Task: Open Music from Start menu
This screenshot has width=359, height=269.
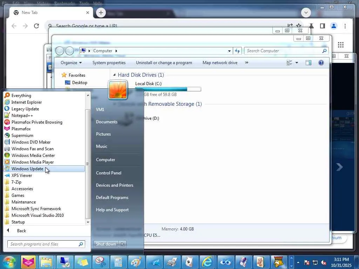Action: pos(101,146)
